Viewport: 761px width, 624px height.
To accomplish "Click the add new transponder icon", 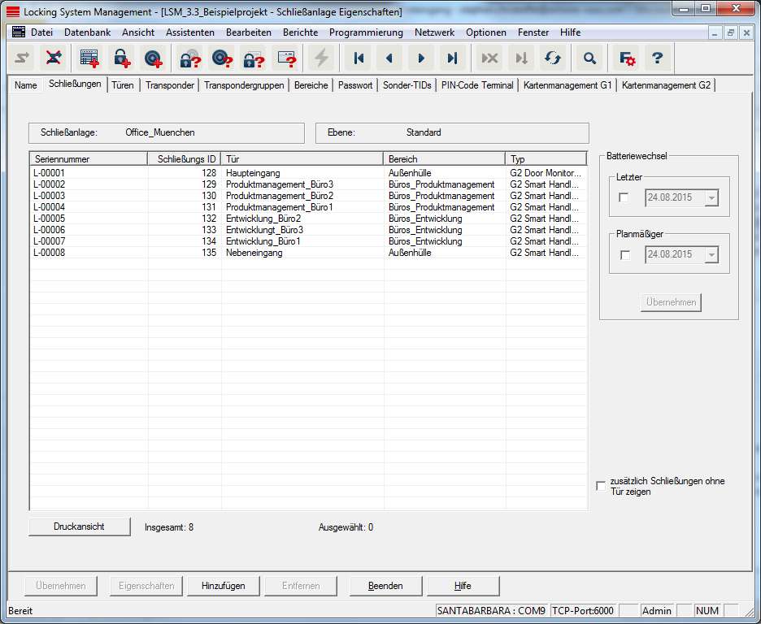I will pyautogui.click(x=152, y=58).
